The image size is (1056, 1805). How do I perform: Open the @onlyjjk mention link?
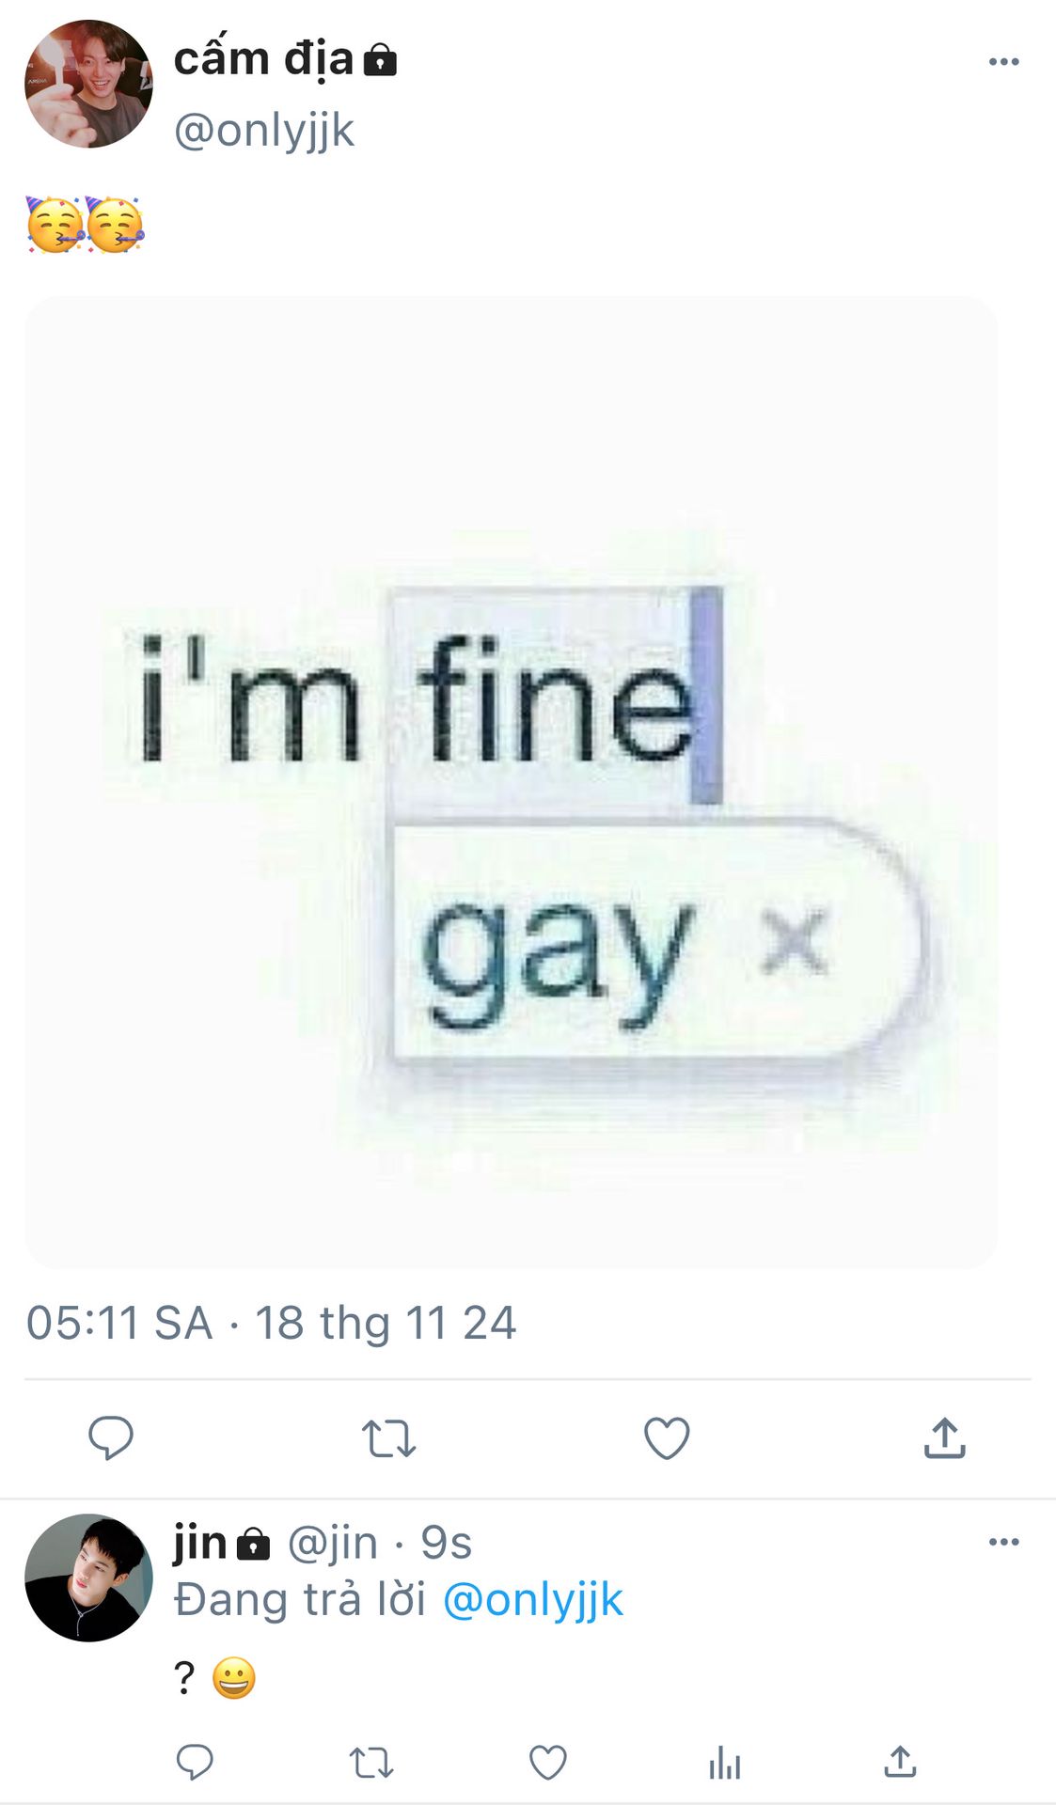click(532, 1599)
